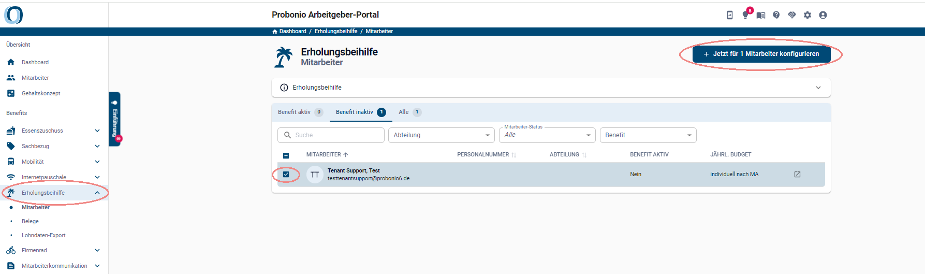Click the people icon for Mitarbeiter
Image resolution: width=925 pixels, height=274 pixels.
pos(11,78)
